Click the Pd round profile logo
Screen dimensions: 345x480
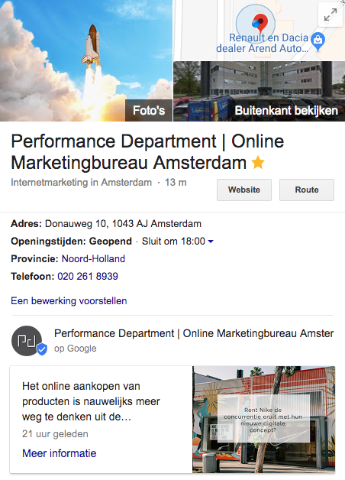point(27,341)
